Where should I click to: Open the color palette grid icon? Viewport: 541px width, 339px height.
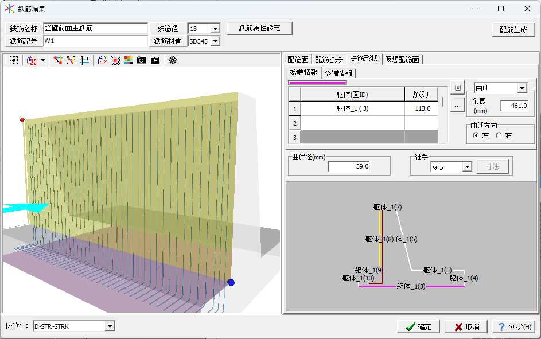click(129, 60)
